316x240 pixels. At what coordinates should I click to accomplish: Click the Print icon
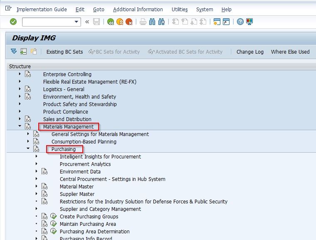point(143,22)
